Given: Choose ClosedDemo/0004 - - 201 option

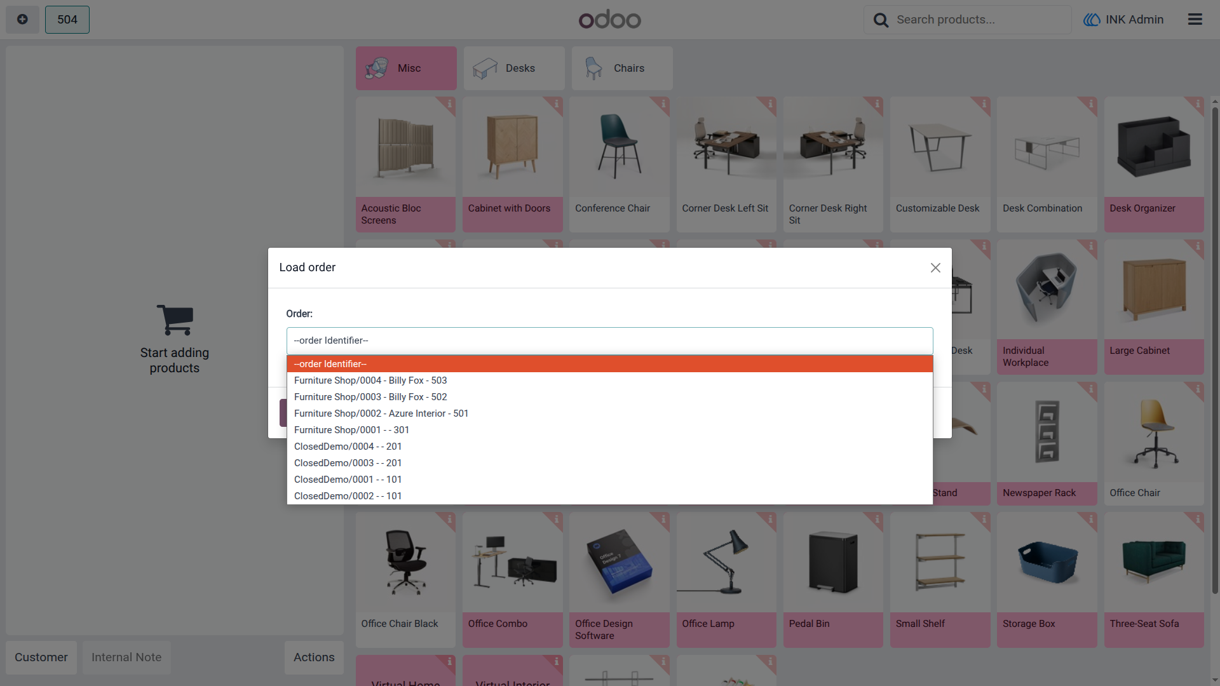Looking at the screenshot, I should click(x=609, y=447).
